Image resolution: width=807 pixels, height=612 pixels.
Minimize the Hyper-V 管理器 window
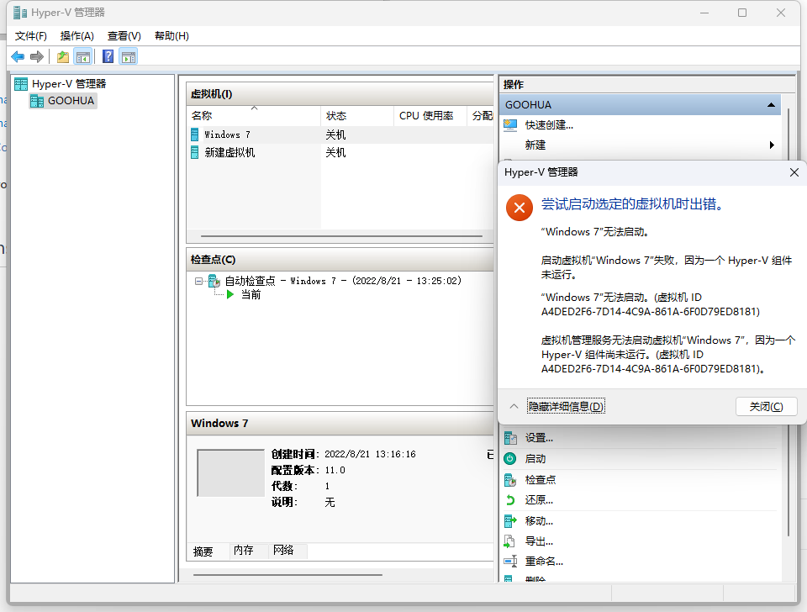704,13
